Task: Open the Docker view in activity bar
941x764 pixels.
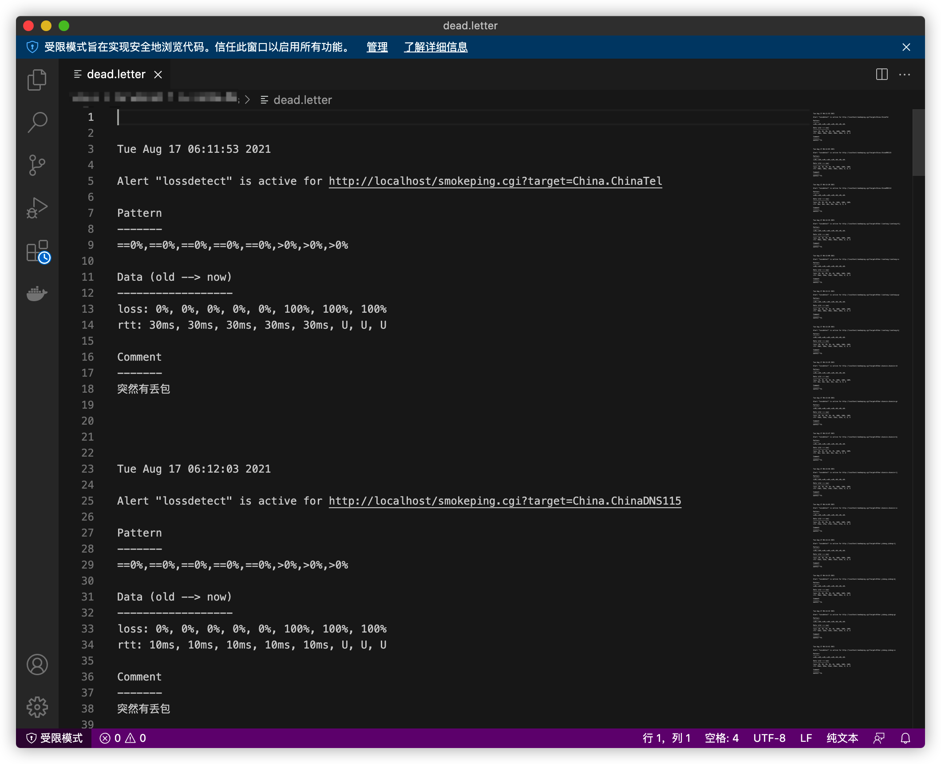Action: pos(37,293)
